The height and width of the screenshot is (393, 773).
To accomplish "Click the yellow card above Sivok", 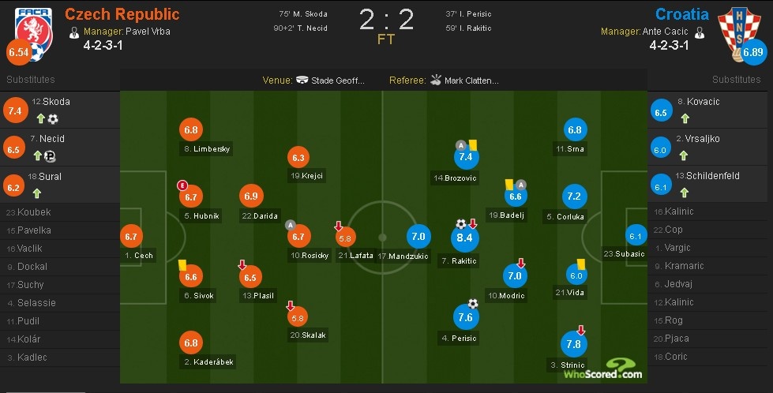I will tap(181, 265).
